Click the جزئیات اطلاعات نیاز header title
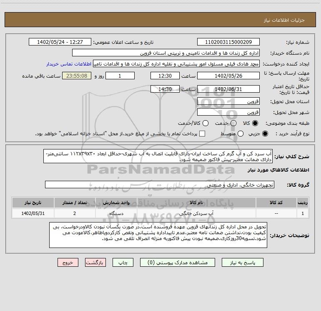The height and width of the screenshot is (311, 321). pos(284,20)
